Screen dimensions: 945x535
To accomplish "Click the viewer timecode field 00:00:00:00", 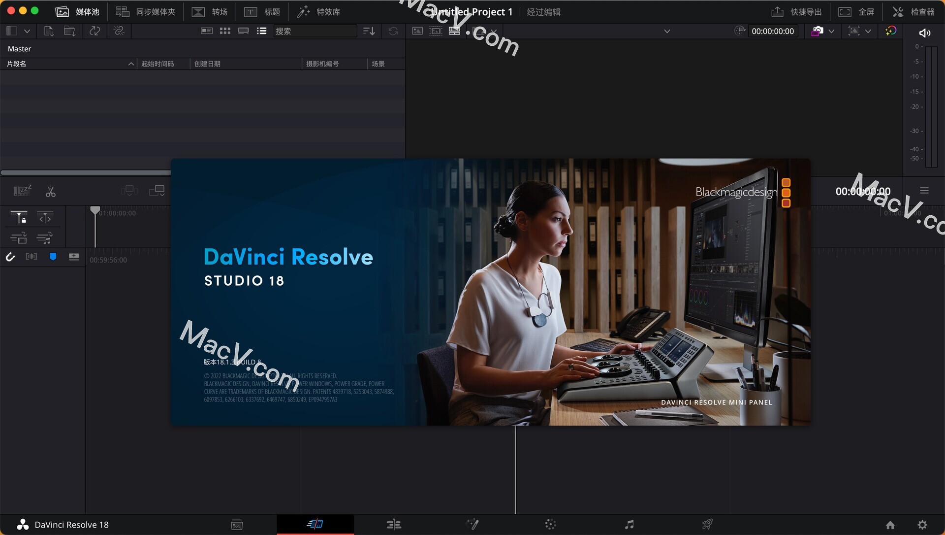I will 773,31.
